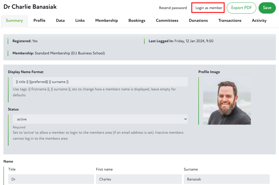
Task: Edit the First name field
Action: (x=139, y=179)
